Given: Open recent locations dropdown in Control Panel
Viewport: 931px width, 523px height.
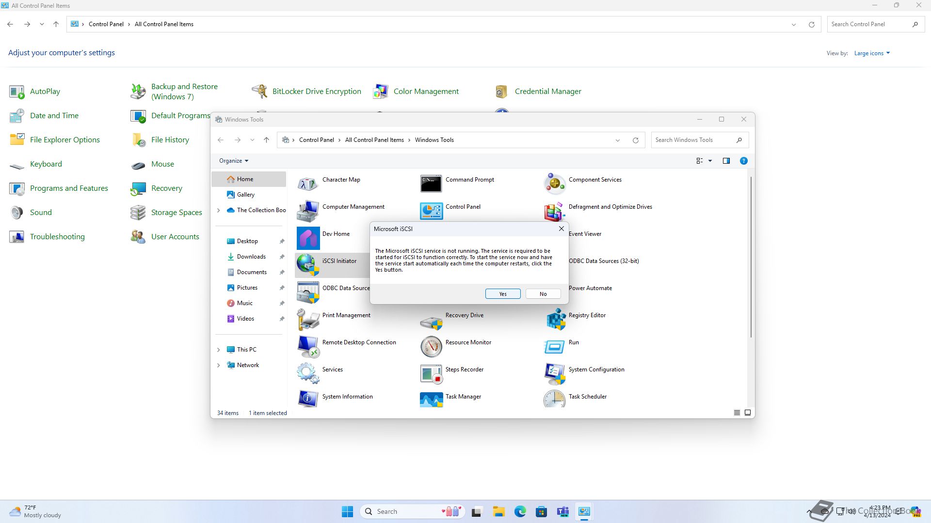Looking at the screenshot, I should pos(42,24).
